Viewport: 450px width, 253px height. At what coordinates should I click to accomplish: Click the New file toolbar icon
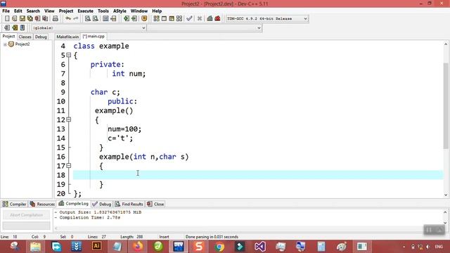pyautogui.click(x=7, y=19)
